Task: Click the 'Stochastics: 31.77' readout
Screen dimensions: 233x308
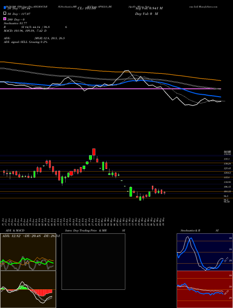Action: [x=15, y=23]
